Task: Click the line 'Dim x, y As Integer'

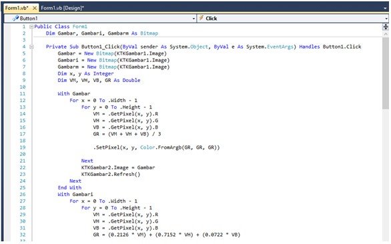Action: 85,73
